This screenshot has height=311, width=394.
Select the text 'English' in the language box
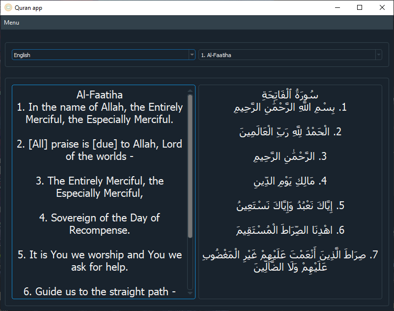click(x=22, y=55)
